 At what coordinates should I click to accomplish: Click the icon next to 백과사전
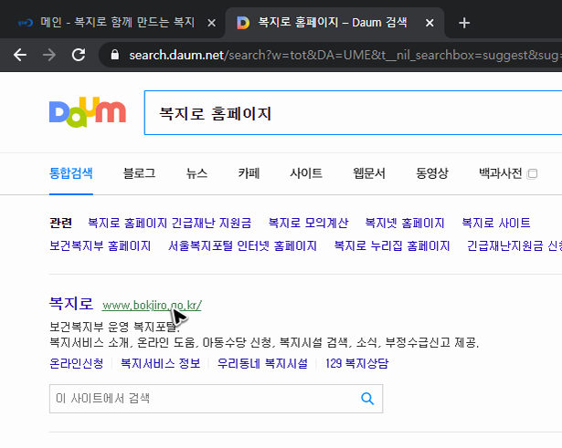532,173
